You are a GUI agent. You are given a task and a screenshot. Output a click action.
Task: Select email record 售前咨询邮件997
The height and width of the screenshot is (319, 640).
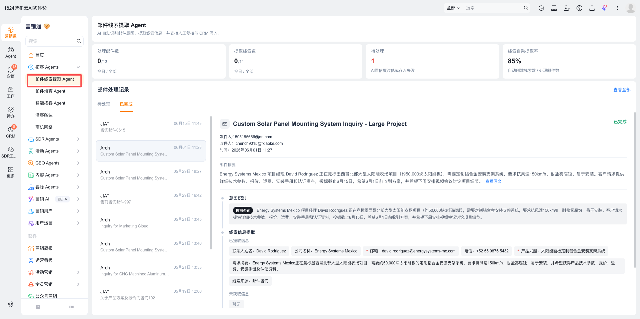coord(151,199)
